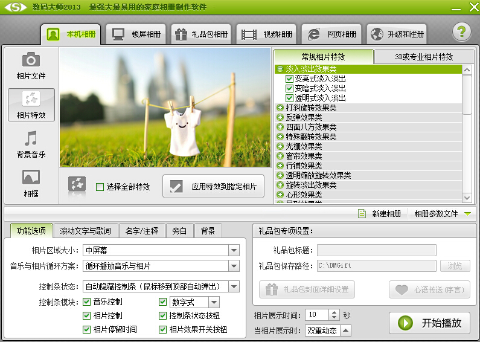The image size is (480, 342).
Task: Enable 选择全部特效 checkbox
Action: 100,187
